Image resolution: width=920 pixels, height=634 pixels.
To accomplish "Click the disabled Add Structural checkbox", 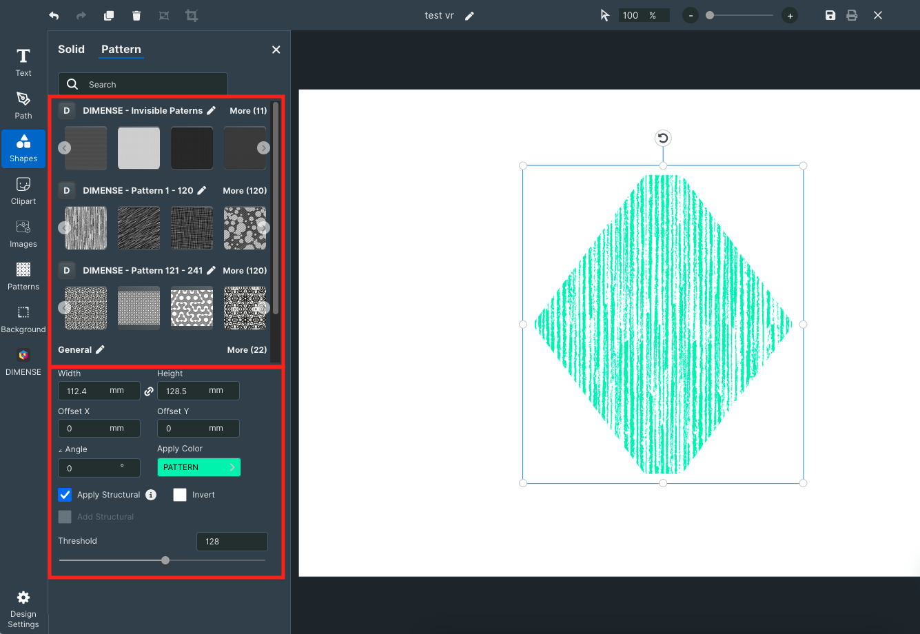I will pos(65,517).
